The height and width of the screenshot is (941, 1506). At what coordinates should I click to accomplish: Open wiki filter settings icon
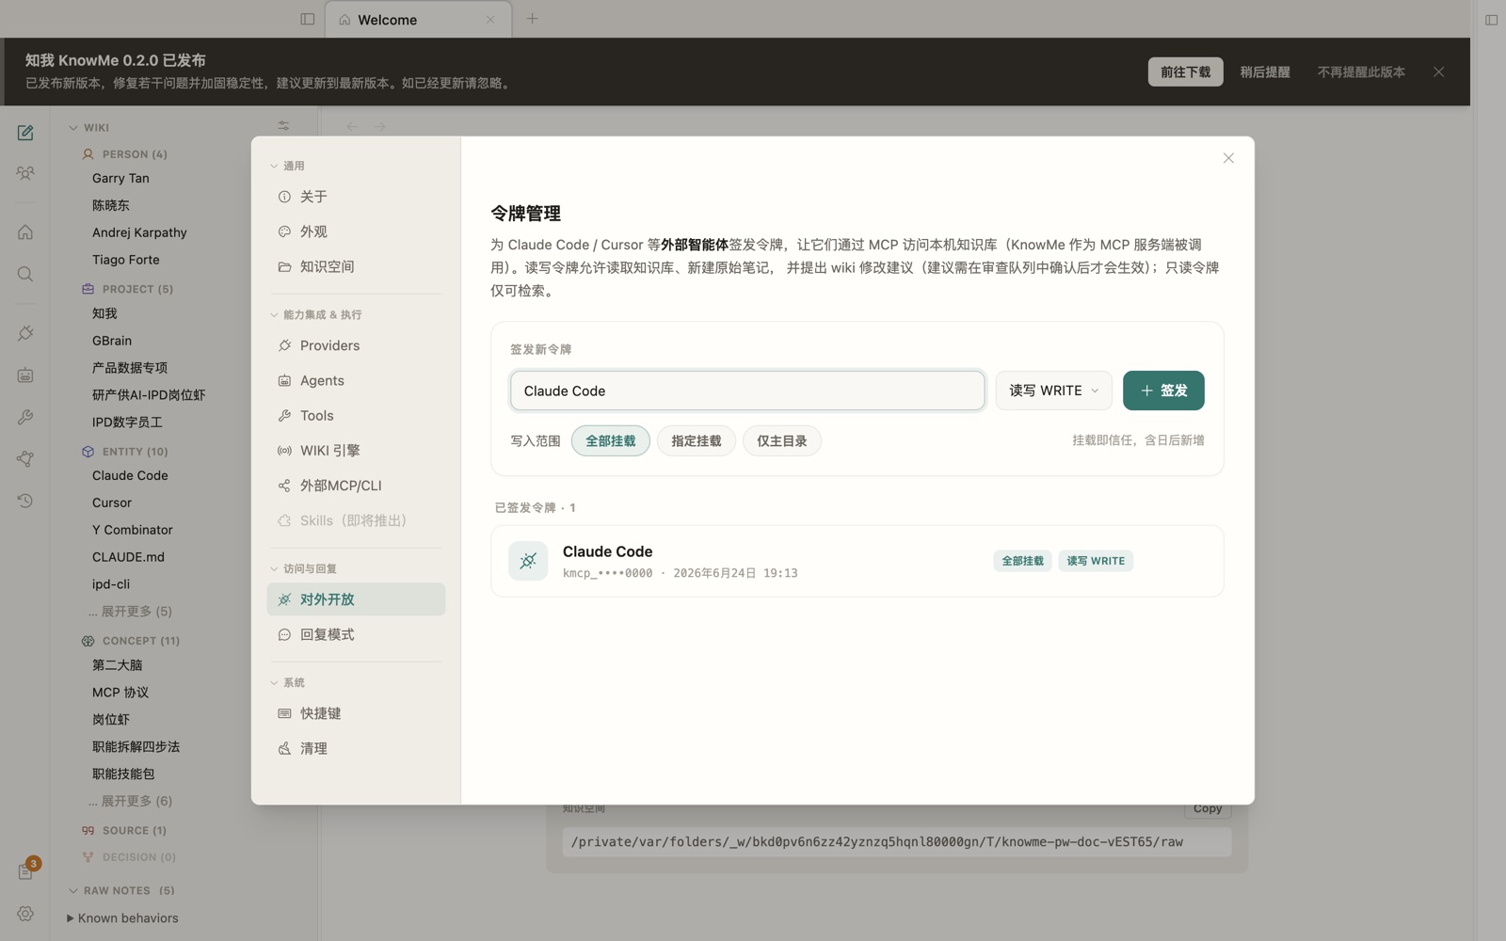point(283,126)
